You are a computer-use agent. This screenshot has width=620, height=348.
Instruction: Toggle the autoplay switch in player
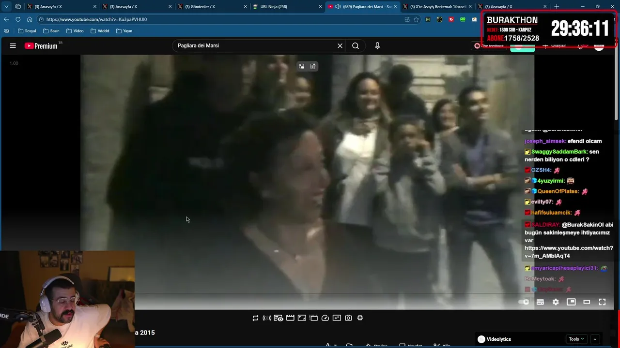[524, 302]
